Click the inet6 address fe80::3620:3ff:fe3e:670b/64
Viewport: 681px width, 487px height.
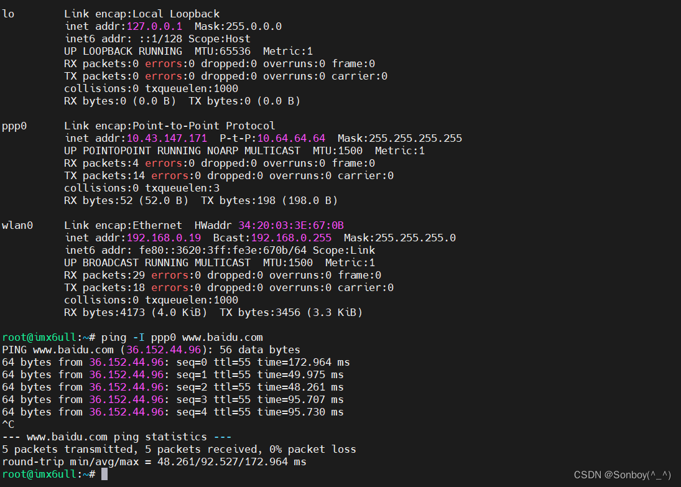pos(223,251)
